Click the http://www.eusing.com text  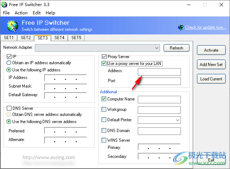(x=49, y=158)
